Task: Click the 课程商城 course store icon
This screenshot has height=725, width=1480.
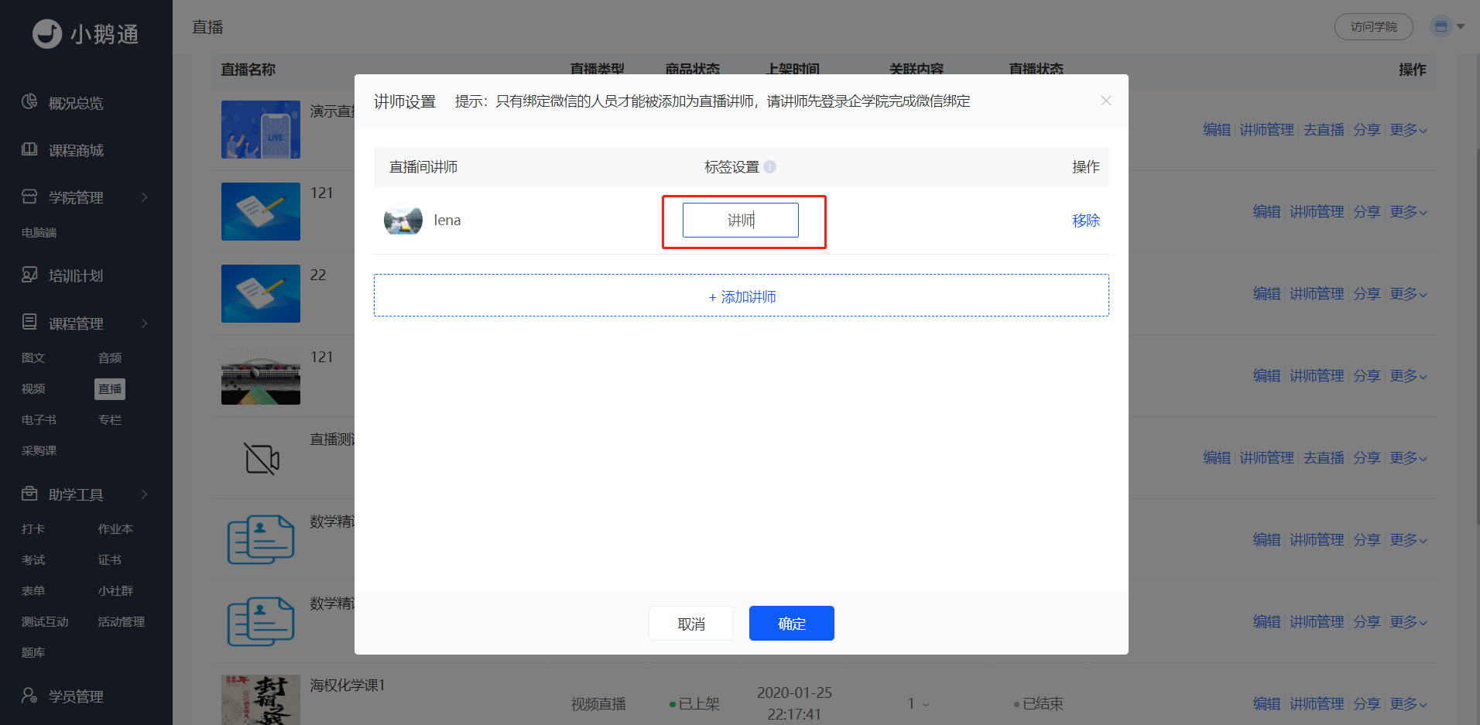Action: [x=29, y=149]
